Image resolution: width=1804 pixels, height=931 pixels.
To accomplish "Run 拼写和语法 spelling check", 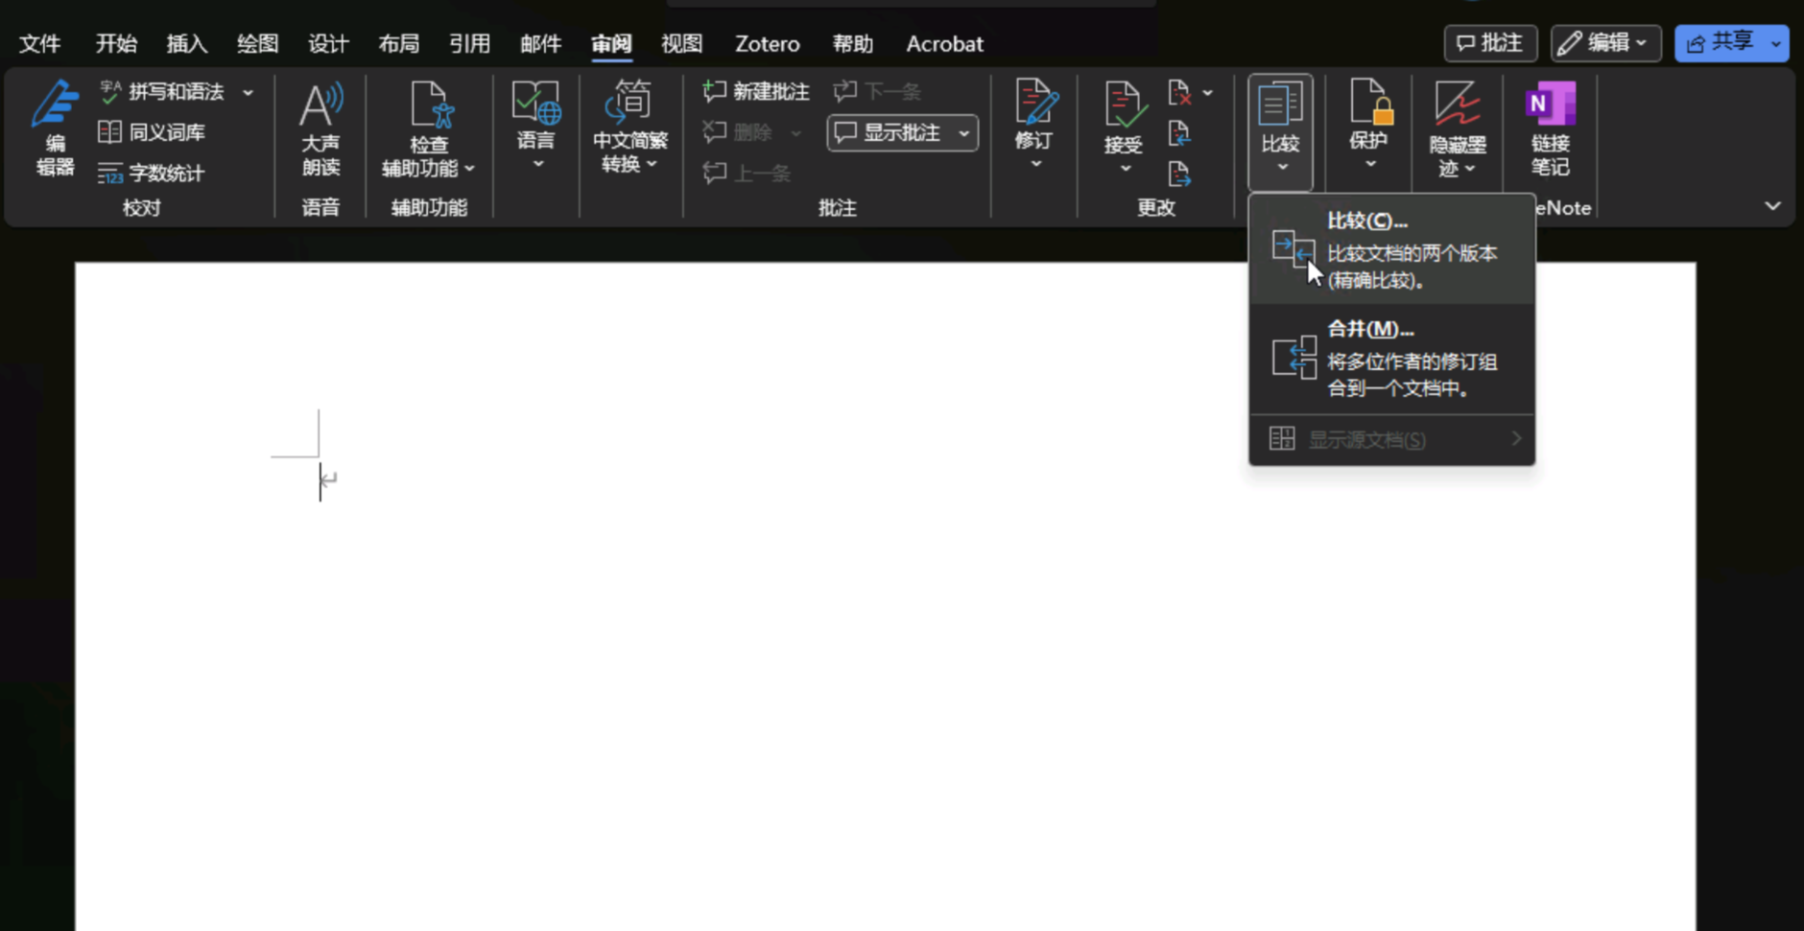I will click(163, 92).
